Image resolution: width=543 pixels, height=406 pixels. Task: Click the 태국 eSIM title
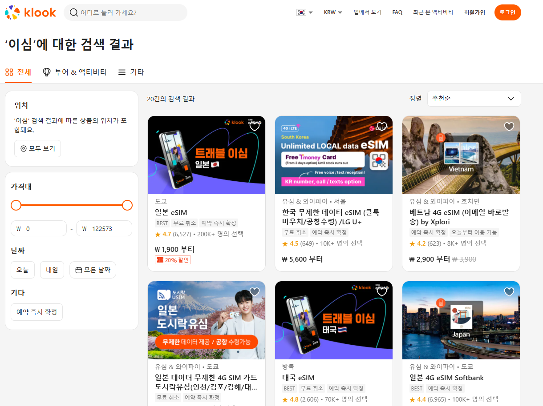pyautogui.click(x=298, y=378)
